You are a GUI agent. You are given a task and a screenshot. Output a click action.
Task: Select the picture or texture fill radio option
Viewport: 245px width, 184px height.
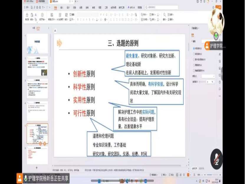click(194, 60)
